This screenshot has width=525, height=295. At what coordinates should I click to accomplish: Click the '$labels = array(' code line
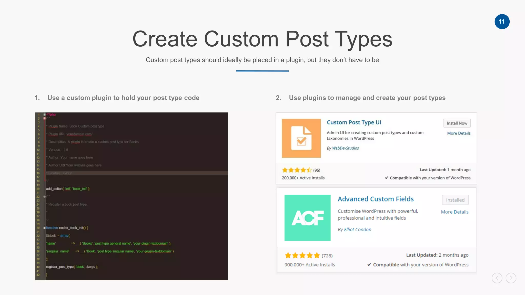[x=58, y=236]
